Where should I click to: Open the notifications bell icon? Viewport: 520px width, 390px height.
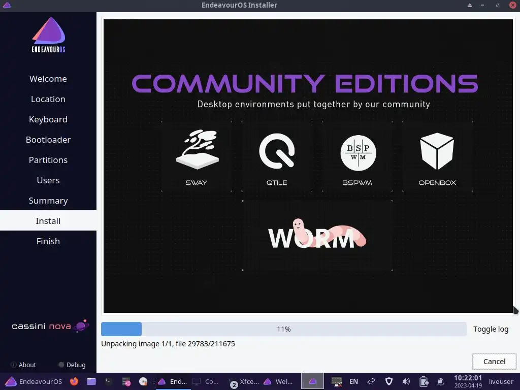[x=441, y=381]
